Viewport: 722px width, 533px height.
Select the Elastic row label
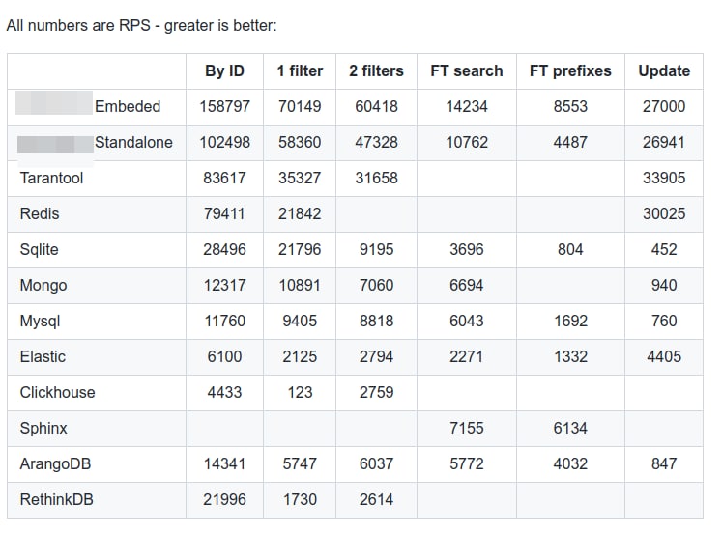pos(43,356)
